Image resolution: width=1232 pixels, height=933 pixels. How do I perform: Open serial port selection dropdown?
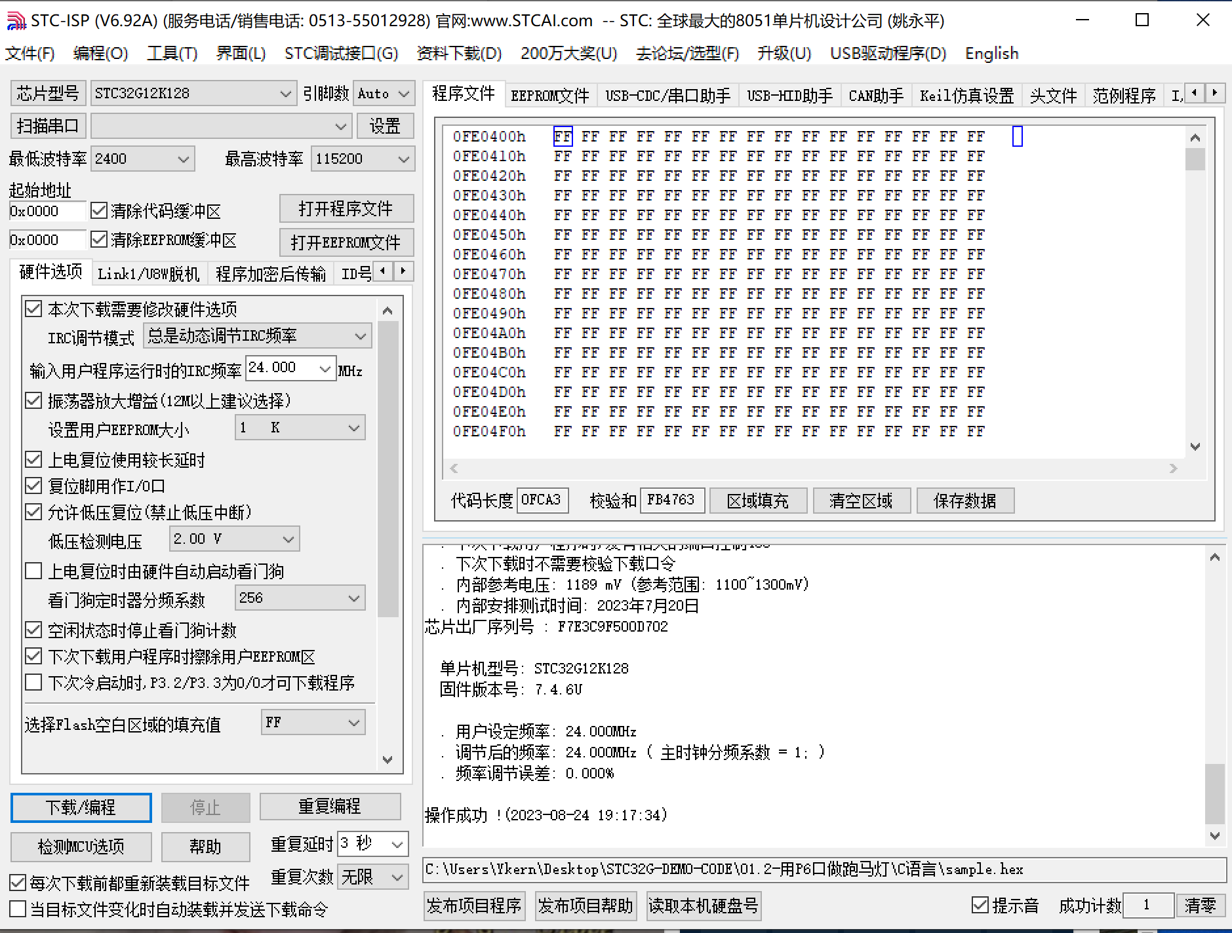(220, 126)
